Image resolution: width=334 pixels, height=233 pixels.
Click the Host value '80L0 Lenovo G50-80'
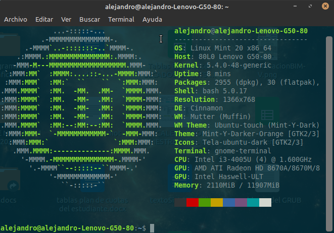point(235,56)
